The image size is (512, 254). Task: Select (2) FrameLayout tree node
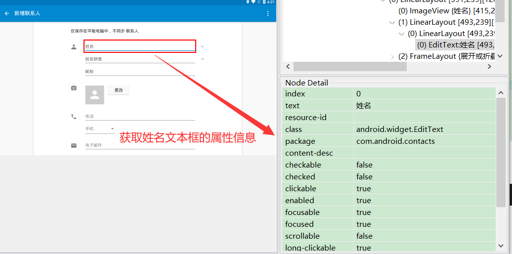[x=447, y=56]
